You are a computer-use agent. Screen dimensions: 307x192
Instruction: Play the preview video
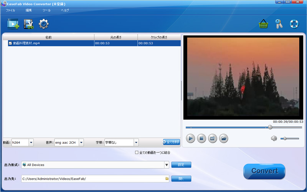pyautogui.click(x=190, y=139)
